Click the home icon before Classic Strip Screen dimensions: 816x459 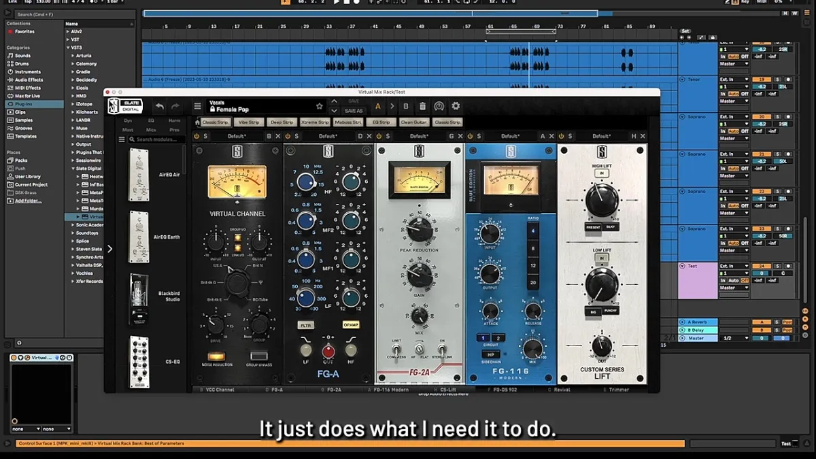coord(198,122)
